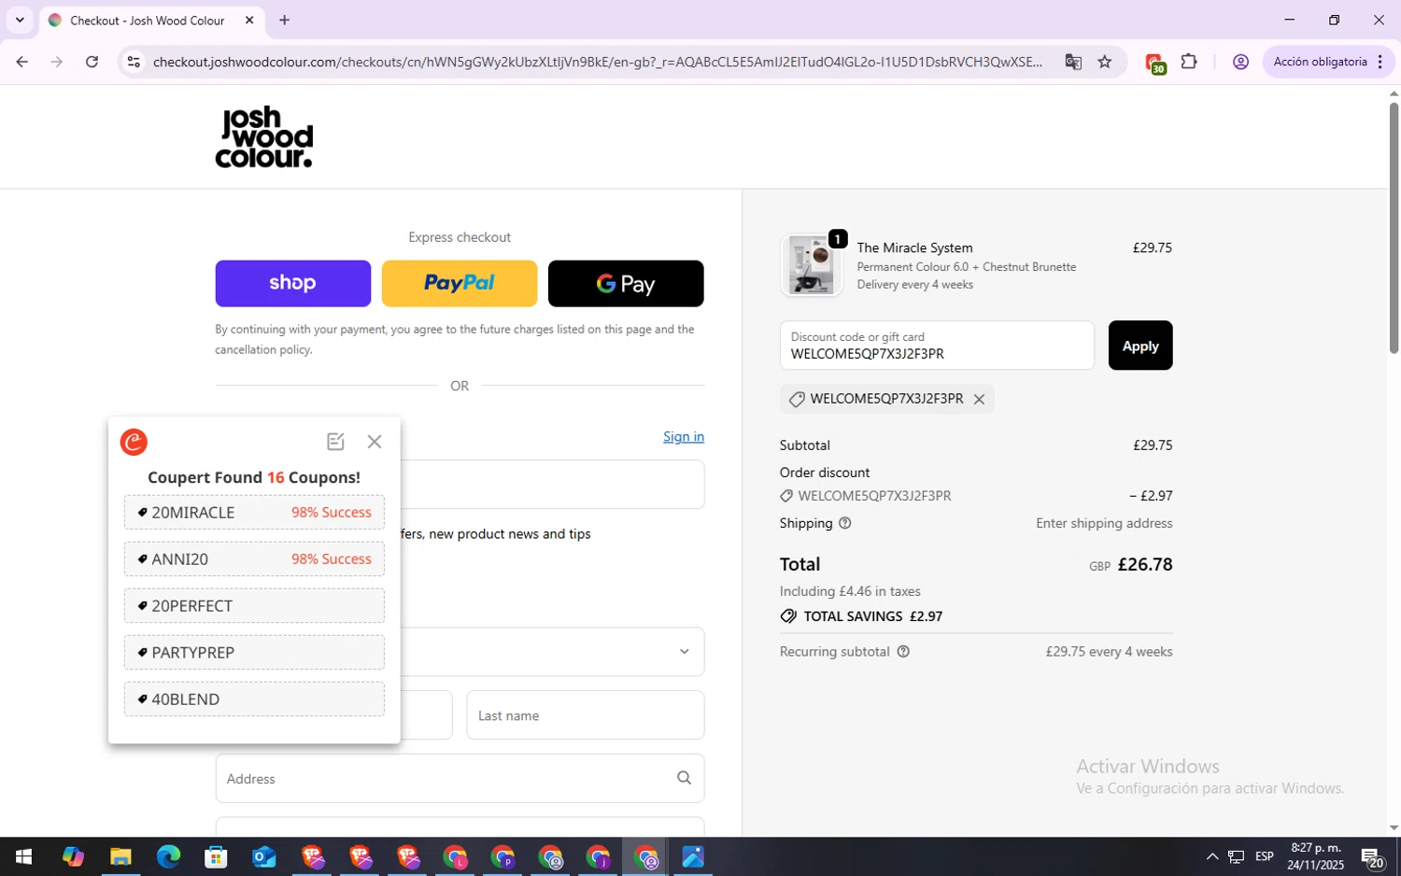Open a new browser tab

(285, 20)
